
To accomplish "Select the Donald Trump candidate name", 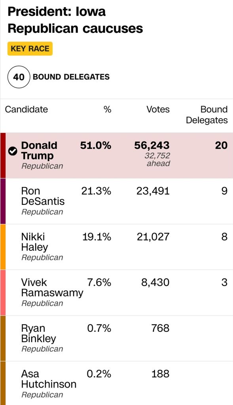I will click(x=39, y=150).
